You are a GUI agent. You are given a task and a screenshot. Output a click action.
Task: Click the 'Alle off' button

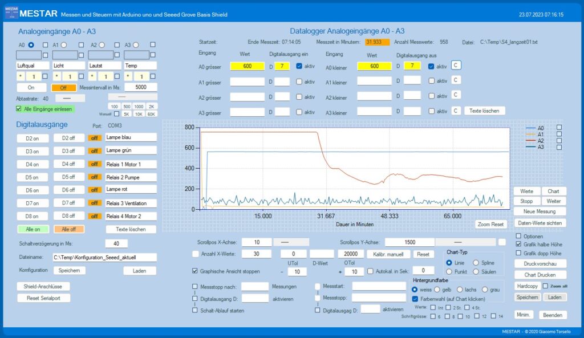tap(69, 229)
